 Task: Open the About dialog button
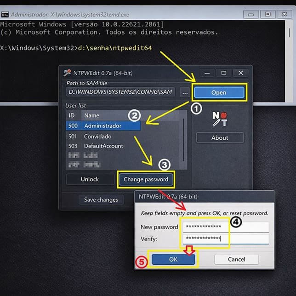tap(220, 137)
